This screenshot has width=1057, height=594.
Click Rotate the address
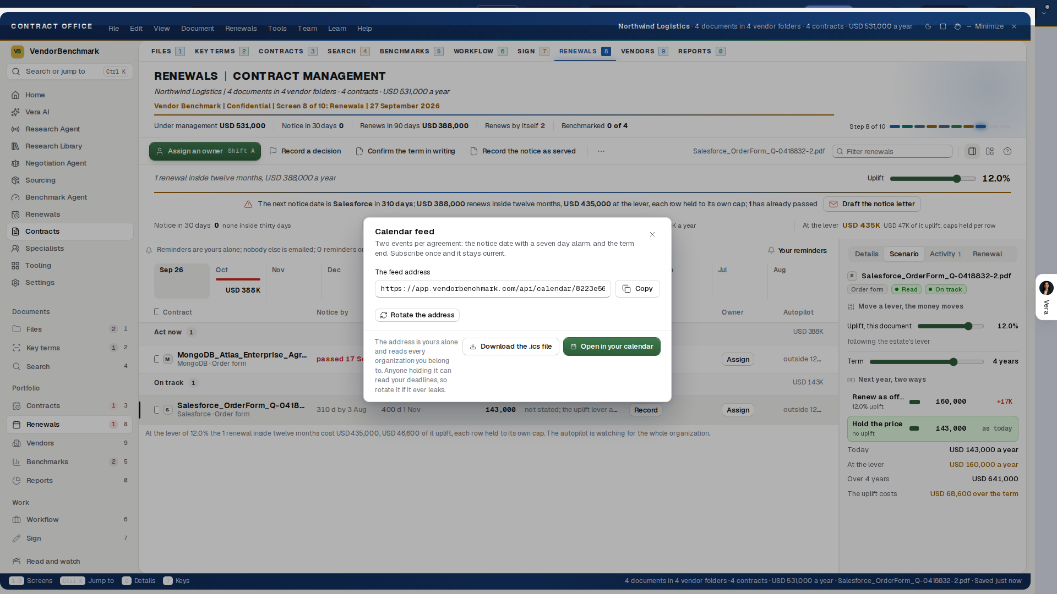[x=417, y=315]
